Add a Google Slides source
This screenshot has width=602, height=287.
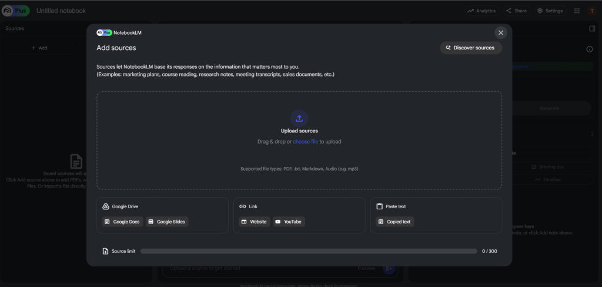click(x=167, y=222)
